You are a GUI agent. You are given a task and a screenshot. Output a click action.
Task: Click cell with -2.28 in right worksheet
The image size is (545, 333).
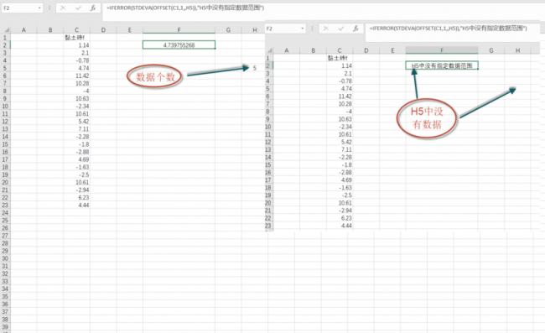tap(340, 157)
